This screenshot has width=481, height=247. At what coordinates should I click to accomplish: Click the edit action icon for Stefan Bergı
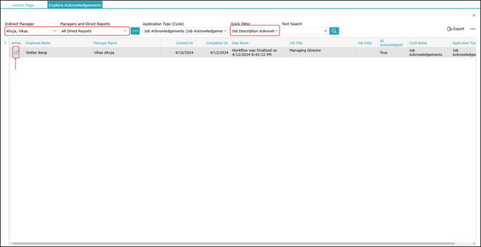(16, 52)
